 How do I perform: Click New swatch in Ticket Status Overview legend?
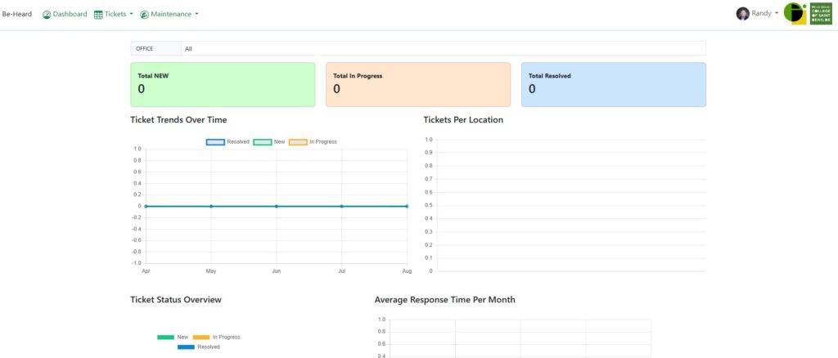coord(165,337)
